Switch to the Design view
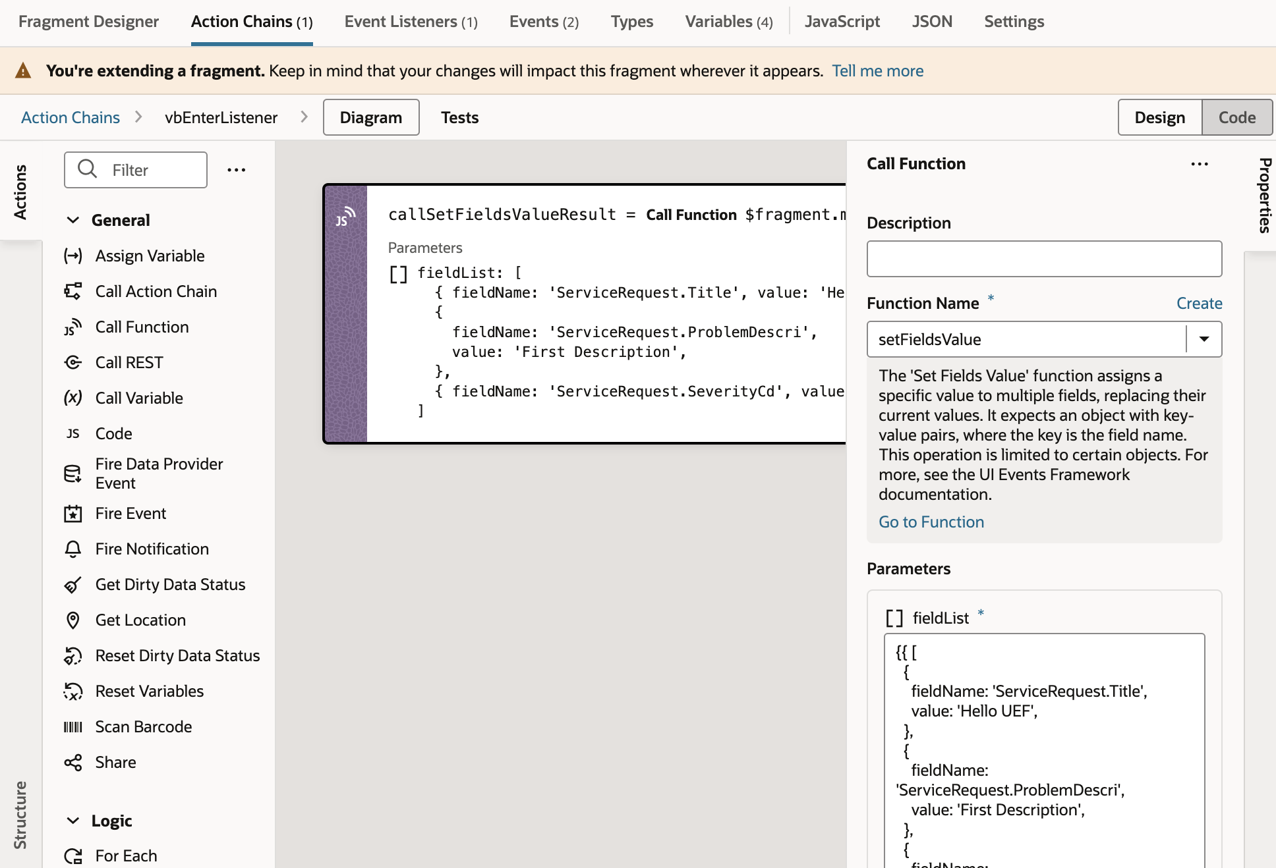The height and width of the screenshot is (868, 1276). tap(1159, 117)
